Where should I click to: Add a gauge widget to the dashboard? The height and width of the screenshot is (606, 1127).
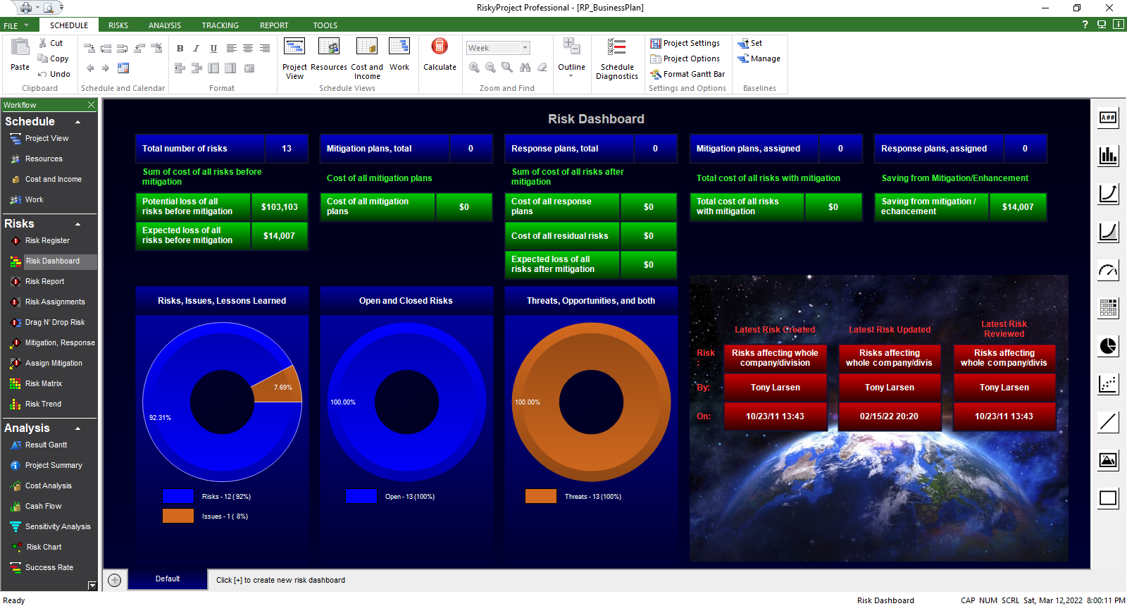click(1108, 270)
